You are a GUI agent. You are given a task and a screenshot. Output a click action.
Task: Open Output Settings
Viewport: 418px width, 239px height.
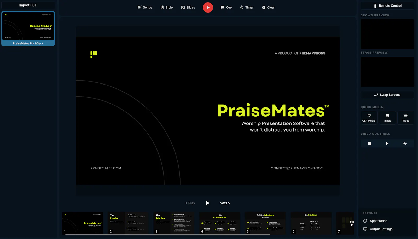point(378,229)
